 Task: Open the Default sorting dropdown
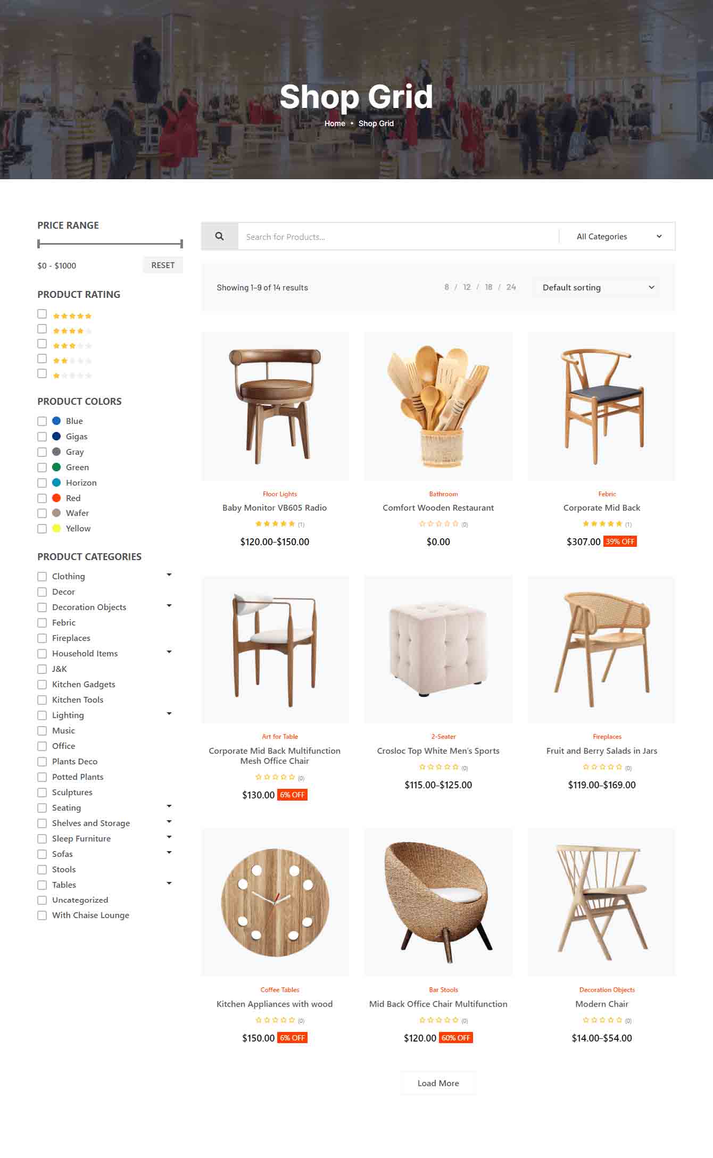coord(597,288)
